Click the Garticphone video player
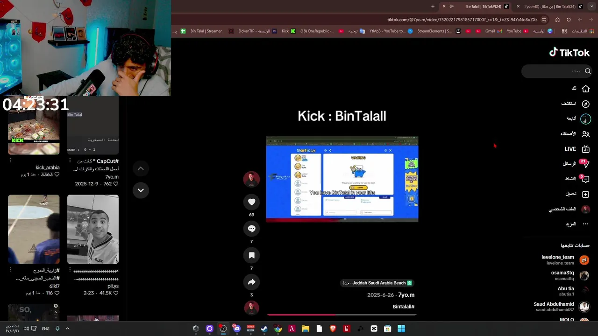Screen dimensions: 598x336 (342, 179)
